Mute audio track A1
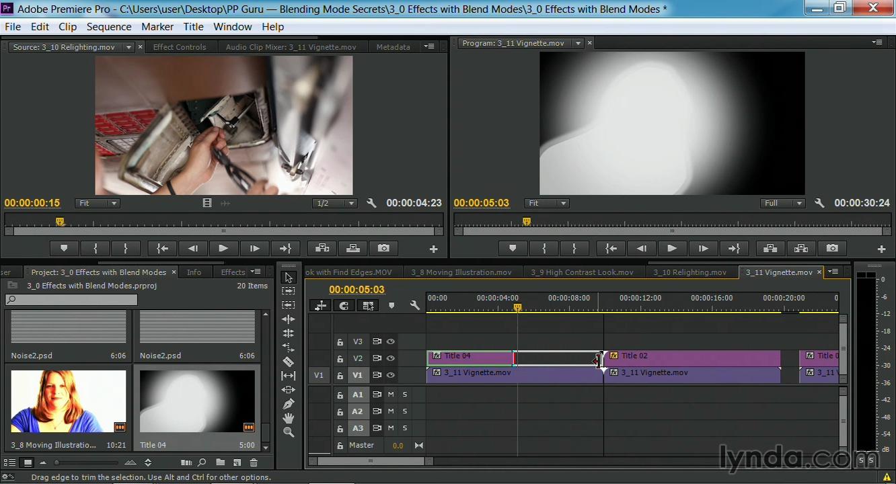Screen dimensions: 896x484 pos(391,395)
